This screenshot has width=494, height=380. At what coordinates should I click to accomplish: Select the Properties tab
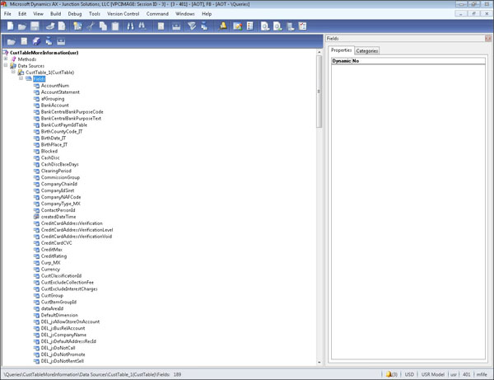point(341,51)
